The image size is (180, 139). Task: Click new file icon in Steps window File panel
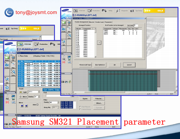click(7, 96)
